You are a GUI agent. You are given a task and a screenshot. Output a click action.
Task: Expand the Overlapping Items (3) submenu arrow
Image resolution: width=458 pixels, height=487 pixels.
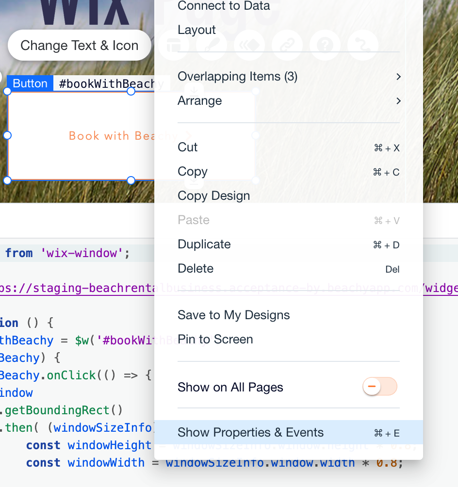tap(398, 77)
